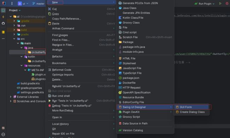Open build.gradle.kts in project tree

[x=30, y=84]
